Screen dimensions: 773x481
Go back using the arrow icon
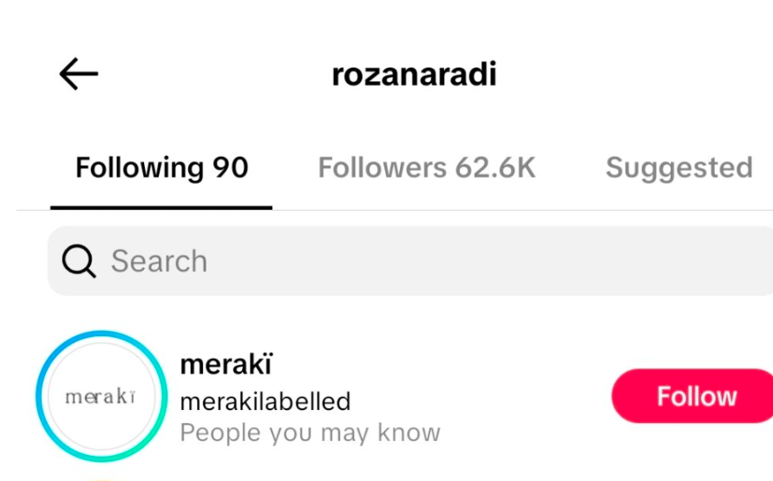pyautogui.click(x=78, y=74)
